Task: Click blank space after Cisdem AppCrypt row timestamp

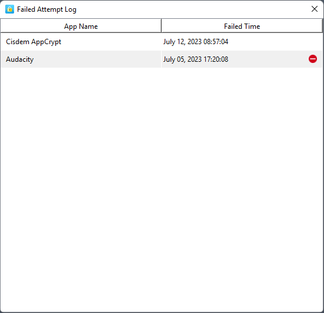Action: pos(275,42)
